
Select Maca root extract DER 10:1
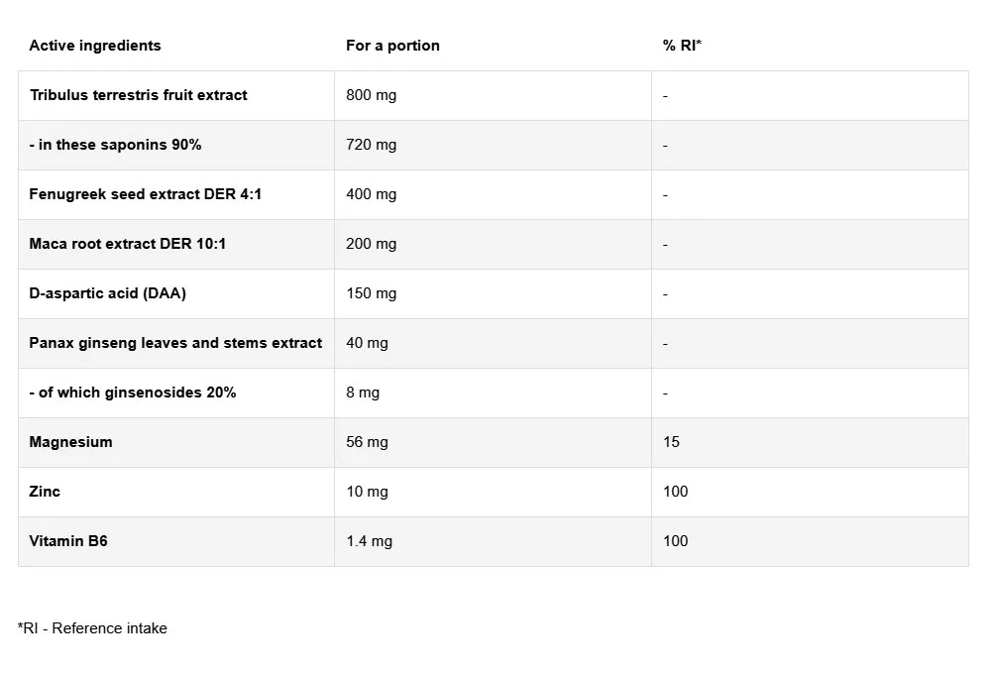point(128,244)
